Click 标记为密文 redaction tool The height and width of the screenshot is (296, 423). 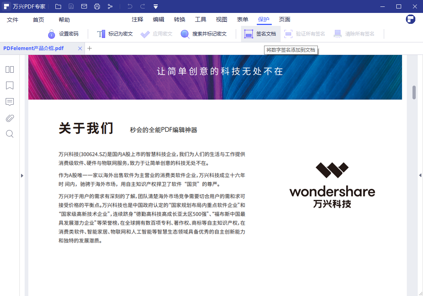click(115, 34)
